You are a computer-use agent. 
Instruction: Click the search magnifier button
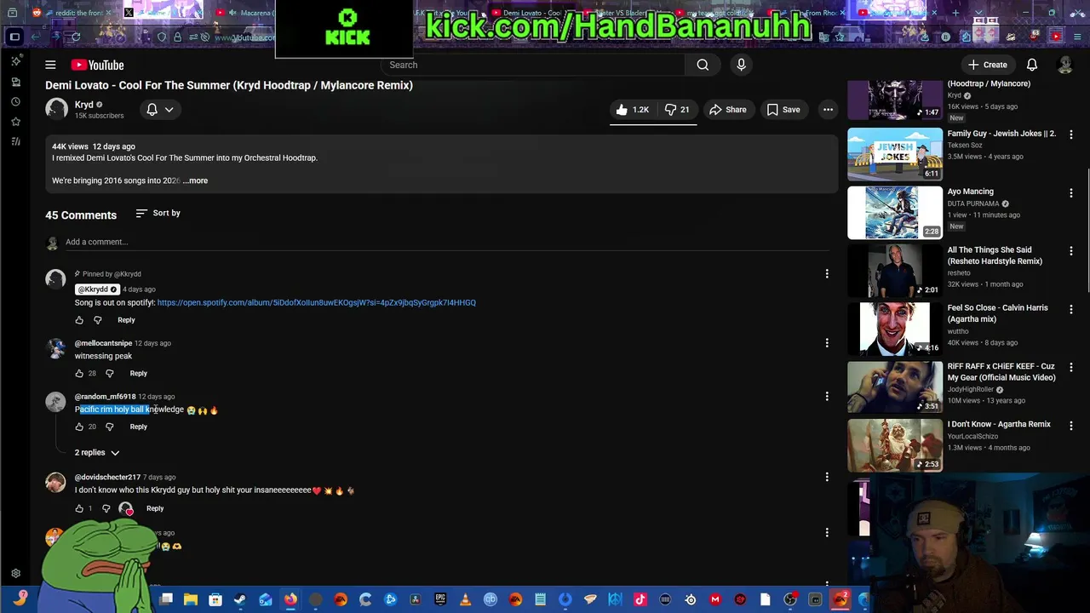coord(703,65)
